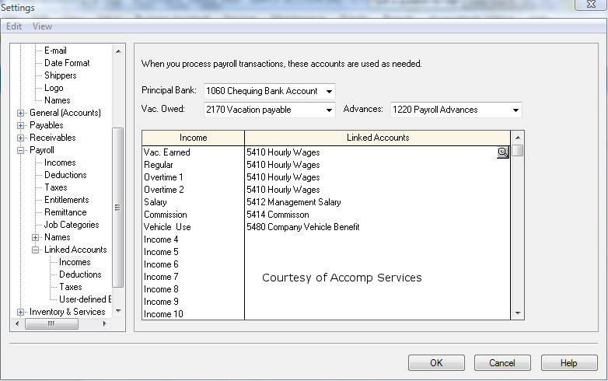
Task: Click the income table scrollbar thumb
Action: coord(518,150)
